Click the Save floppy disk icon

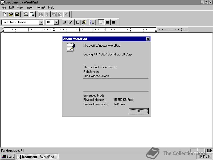(x=17, y=14)
